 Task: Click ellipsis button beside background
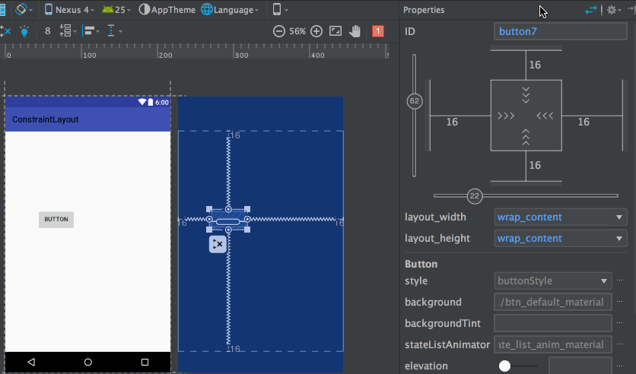pos(620,302)
